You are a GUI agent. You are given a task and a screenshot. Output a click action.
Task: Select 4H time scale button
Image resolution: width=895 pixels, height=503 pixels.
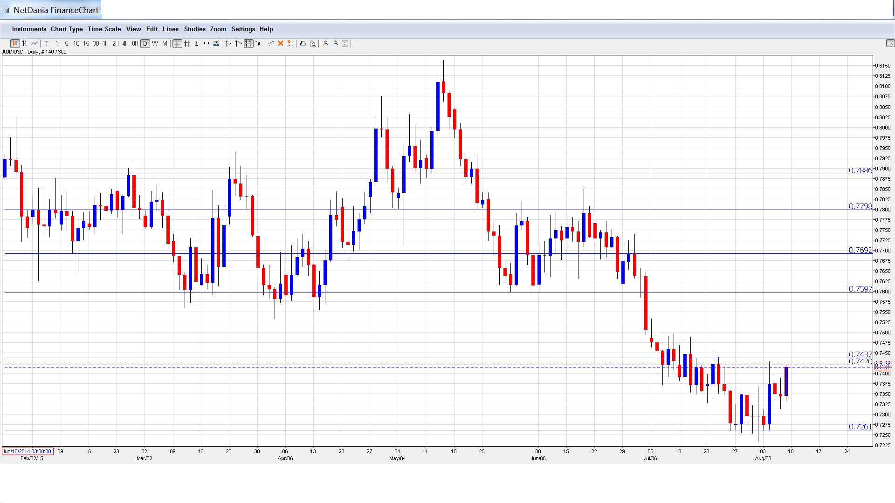tap(125, 43)
